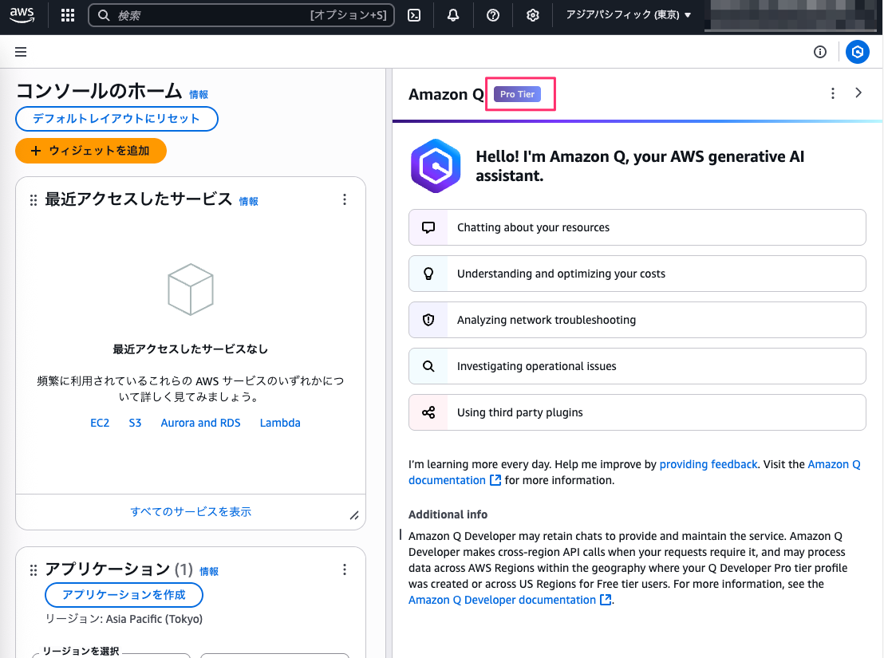Expand the アジアパシフィック (東京) region selector
884x658 pixels.
coord(629,15)
